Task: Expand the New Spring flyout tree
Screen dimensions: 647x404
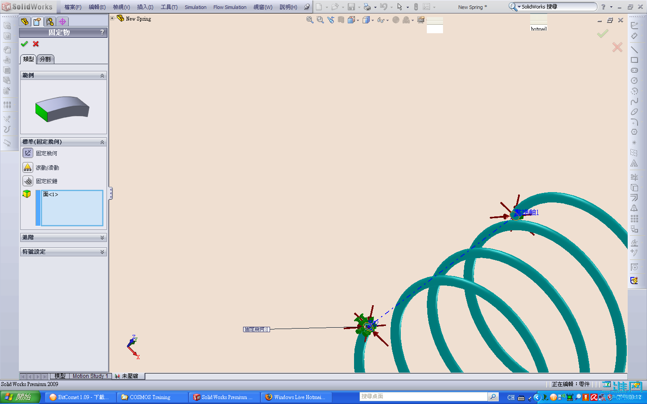Action: (x=112, y=18)
